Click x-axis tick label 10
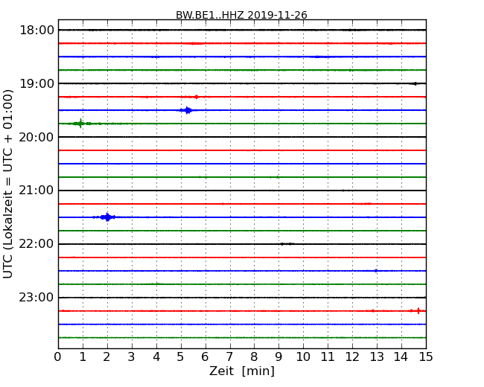This screenshot has width=484, height=387. tap(303, 357)
